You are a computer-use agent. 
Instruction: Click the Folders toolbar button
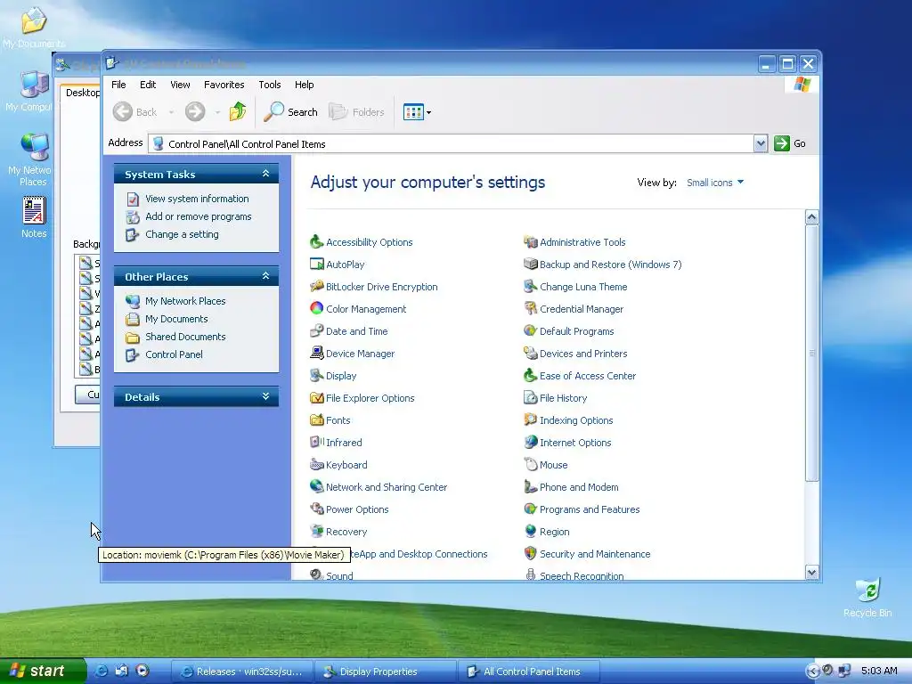click(356, 111)
